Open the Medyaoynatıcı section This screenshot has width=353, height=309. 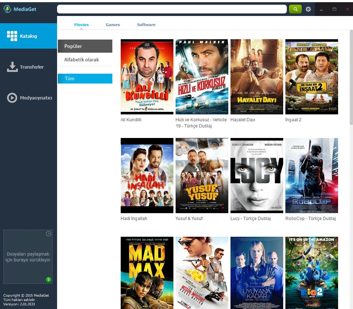click(x=28, y=98)
